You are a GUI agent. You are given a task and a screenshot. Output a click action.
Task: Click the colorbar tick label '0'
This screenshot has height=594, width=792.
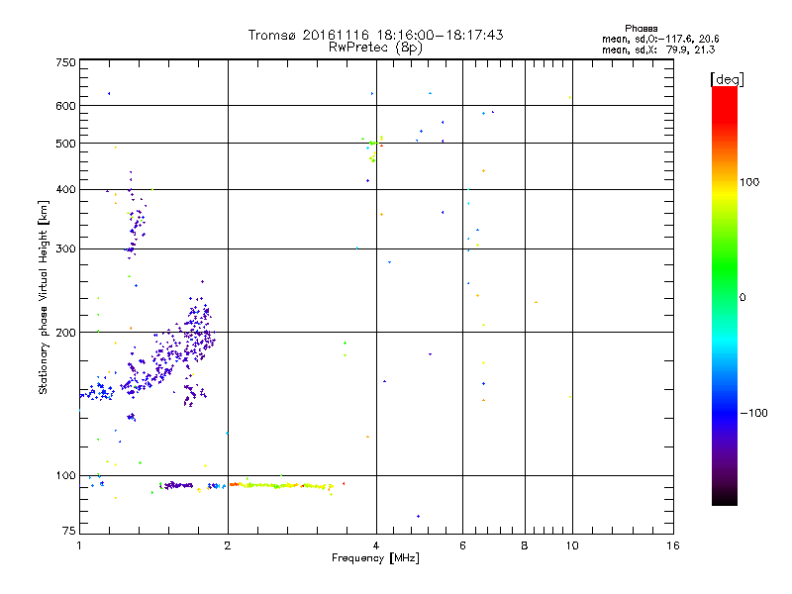(x=742, y=298)
